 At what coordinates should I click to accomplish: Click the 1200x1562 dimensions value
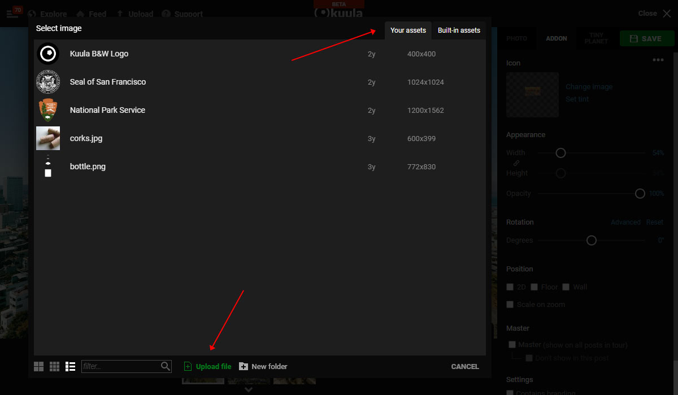click(x=425, y=111)
